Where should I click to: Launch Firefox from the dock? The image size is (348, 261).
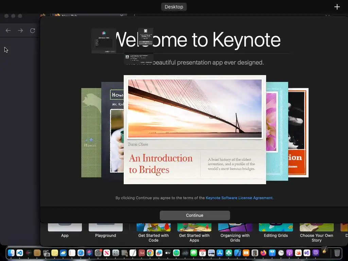[x=263, y=253]
